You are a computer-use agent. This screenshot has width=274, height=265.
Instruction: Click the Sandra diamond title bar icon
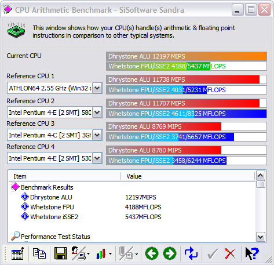tap(8, 9)
